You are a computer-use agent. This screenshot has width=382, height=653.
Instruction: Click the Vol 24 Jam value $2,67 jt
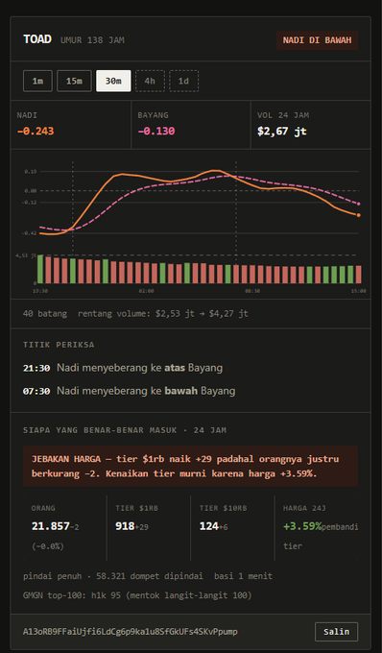[x=282, y=132]
